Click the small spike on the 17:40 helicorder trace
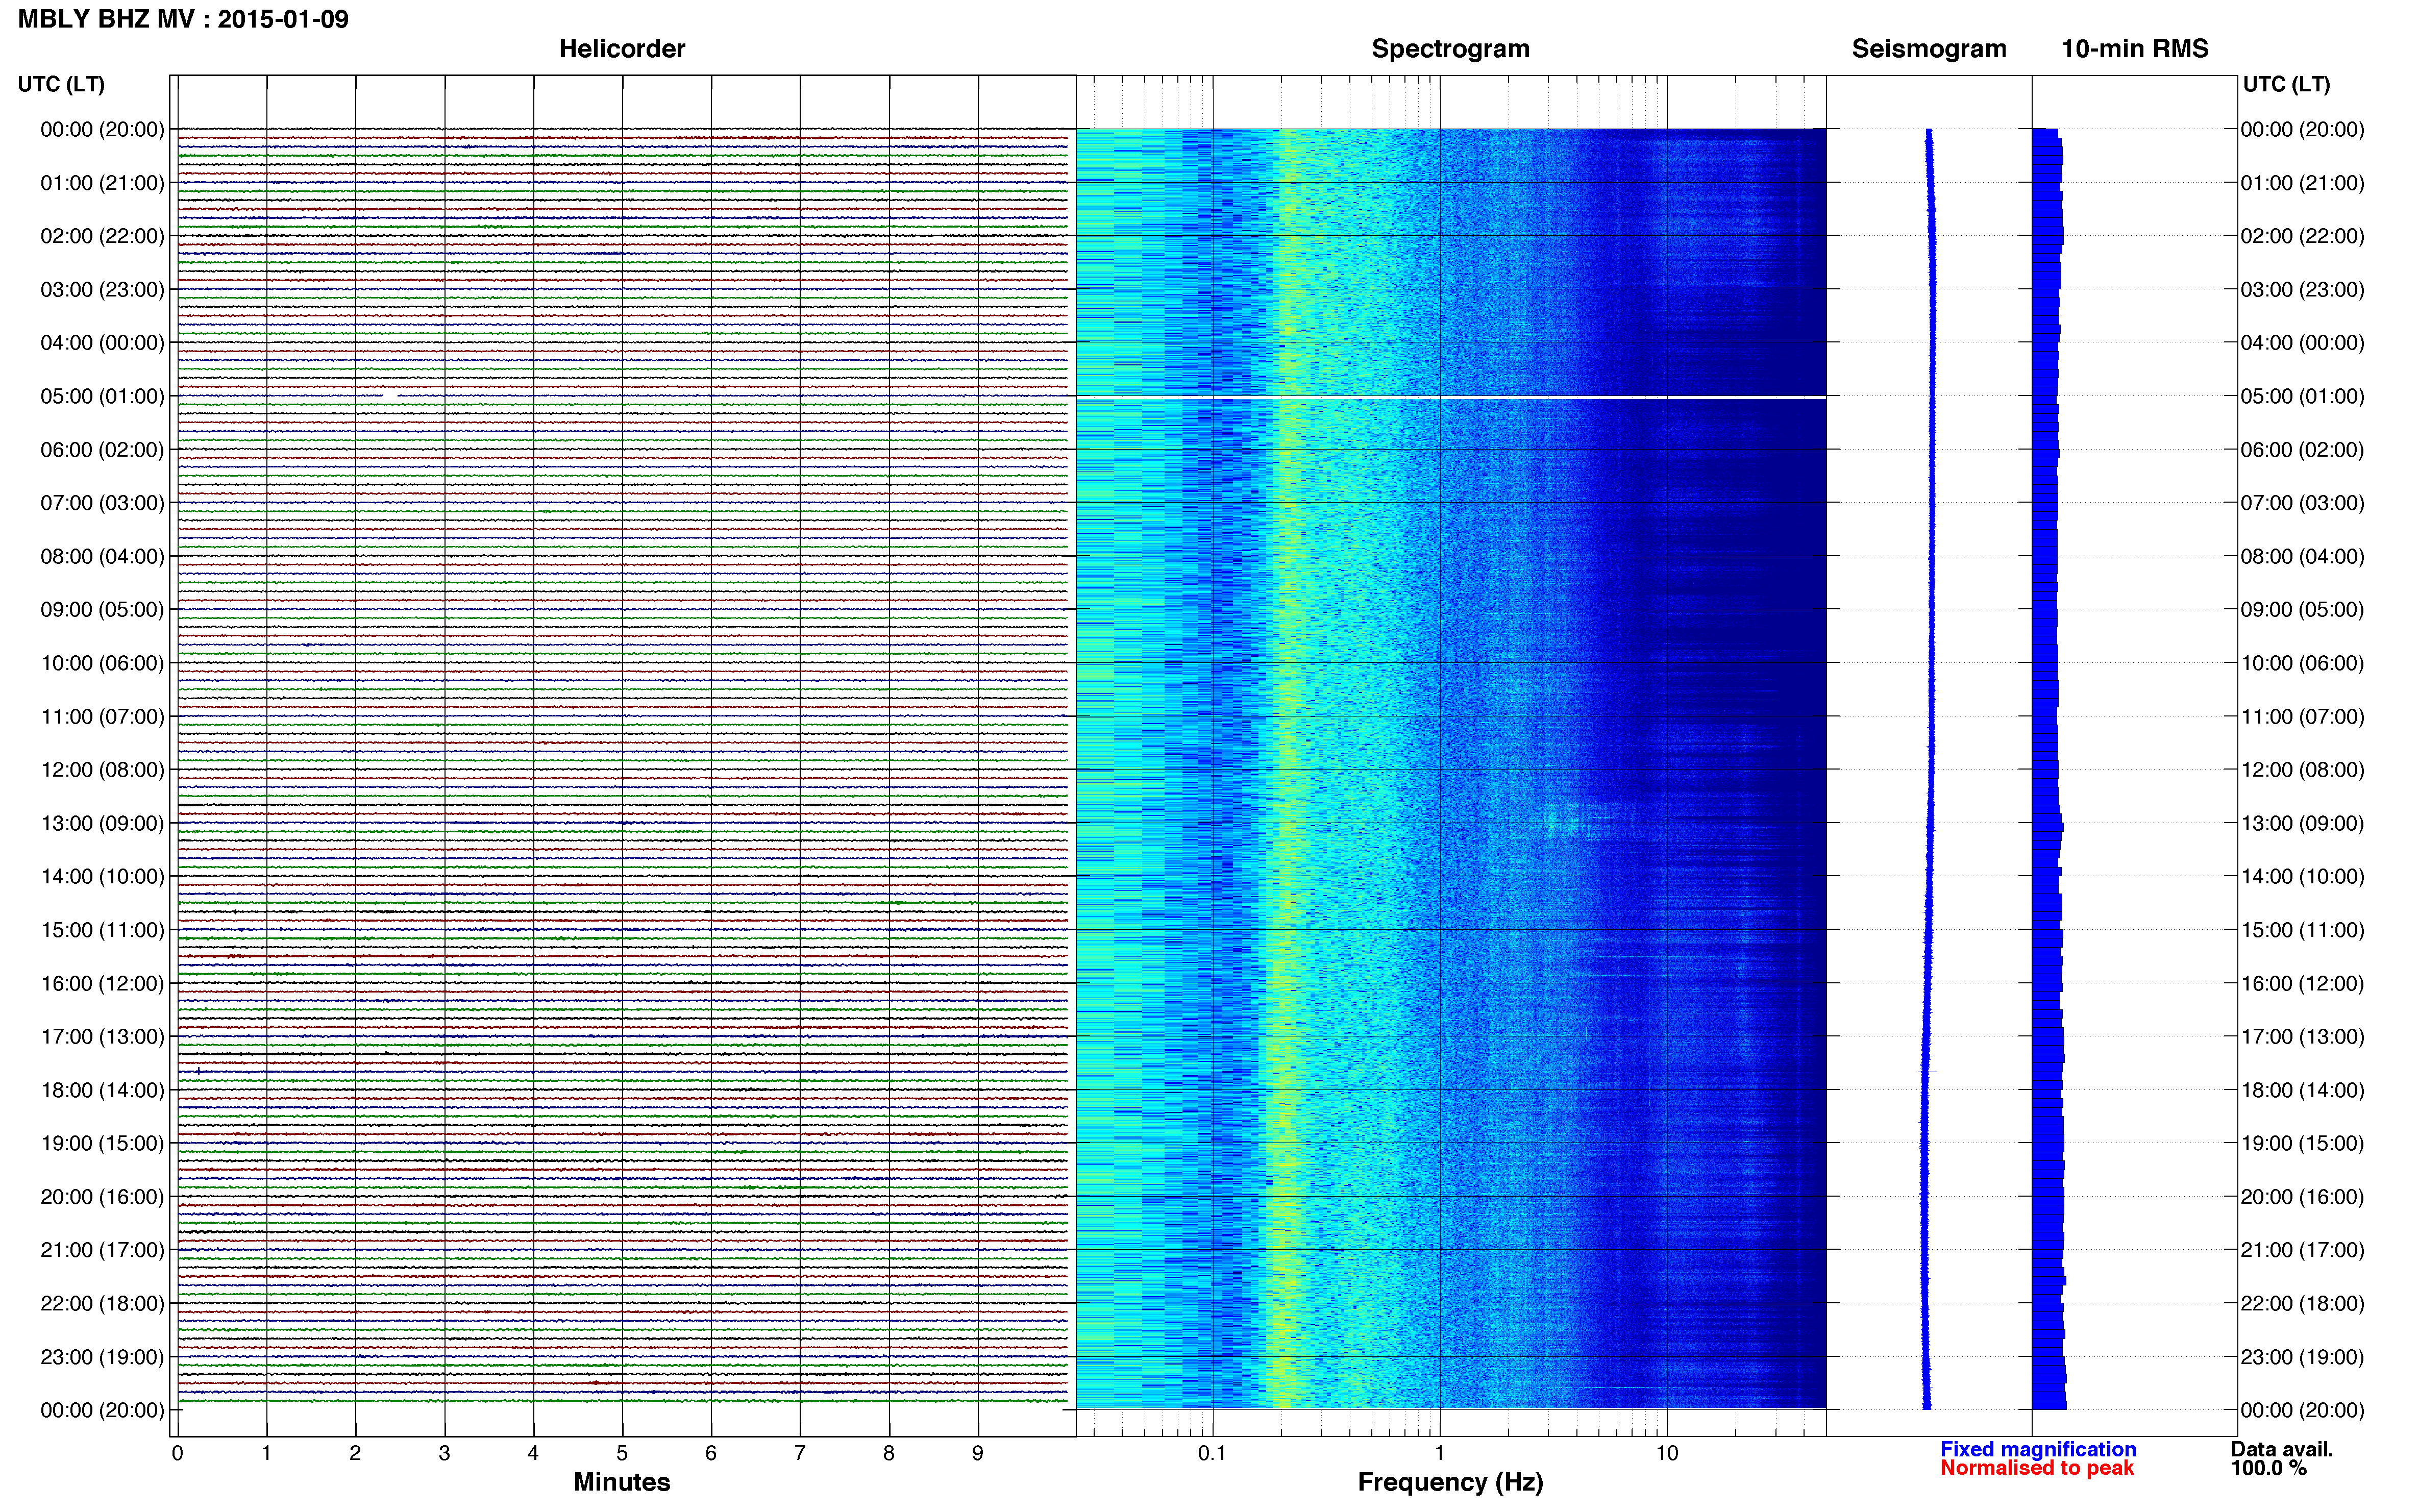This screenshot has width=2419, height=1512. [199, 1071]
